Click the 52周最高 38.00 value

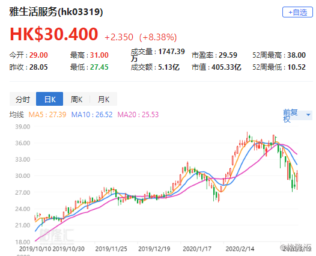point(279,55)
